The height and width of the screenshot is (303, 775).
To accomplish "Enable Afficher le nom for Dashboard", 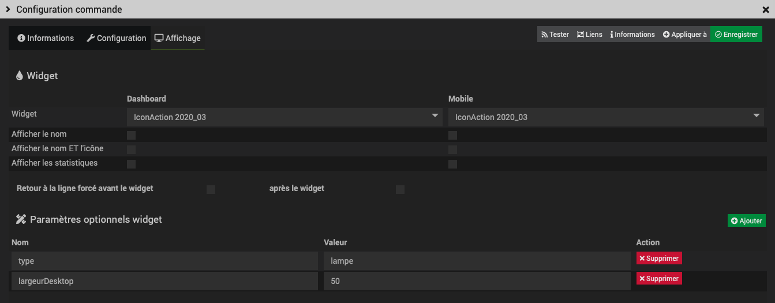I will click(132, 135).
